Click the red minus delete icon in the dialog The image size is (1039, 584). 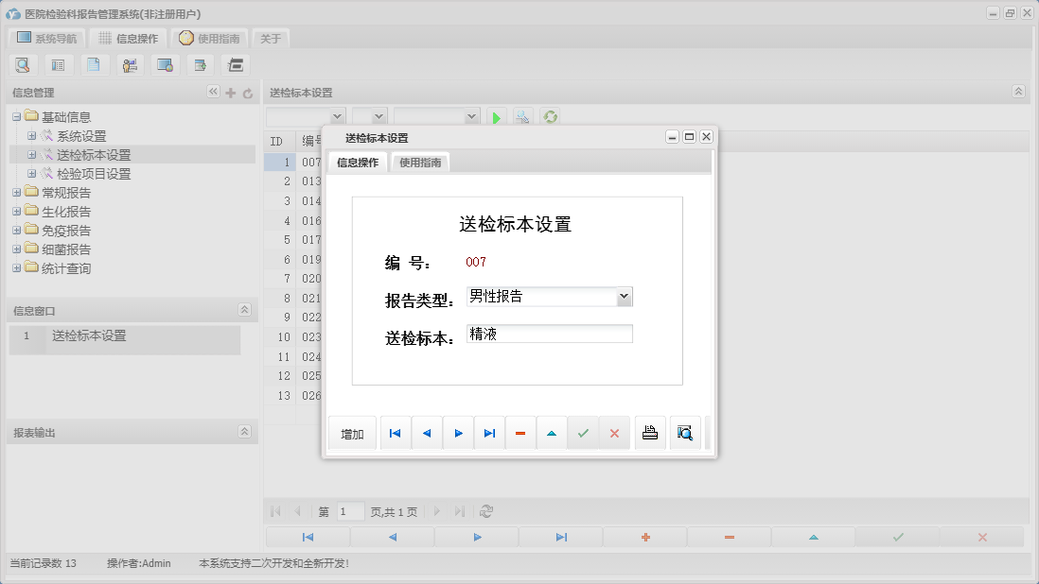(520, 432)
